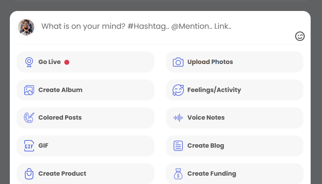
Task: Click the Create Blog document icon
Action: pos(178,146)
